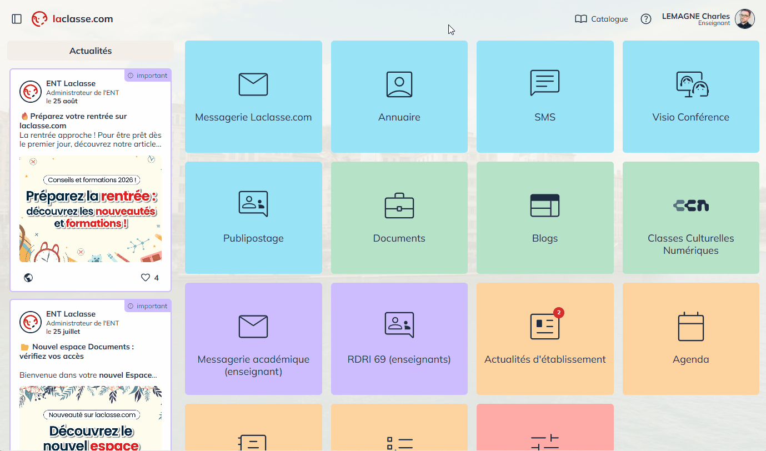
Task: Click Messagerie académique (enseignant) label
Action: pyautogui.click(x=253, y=365)
